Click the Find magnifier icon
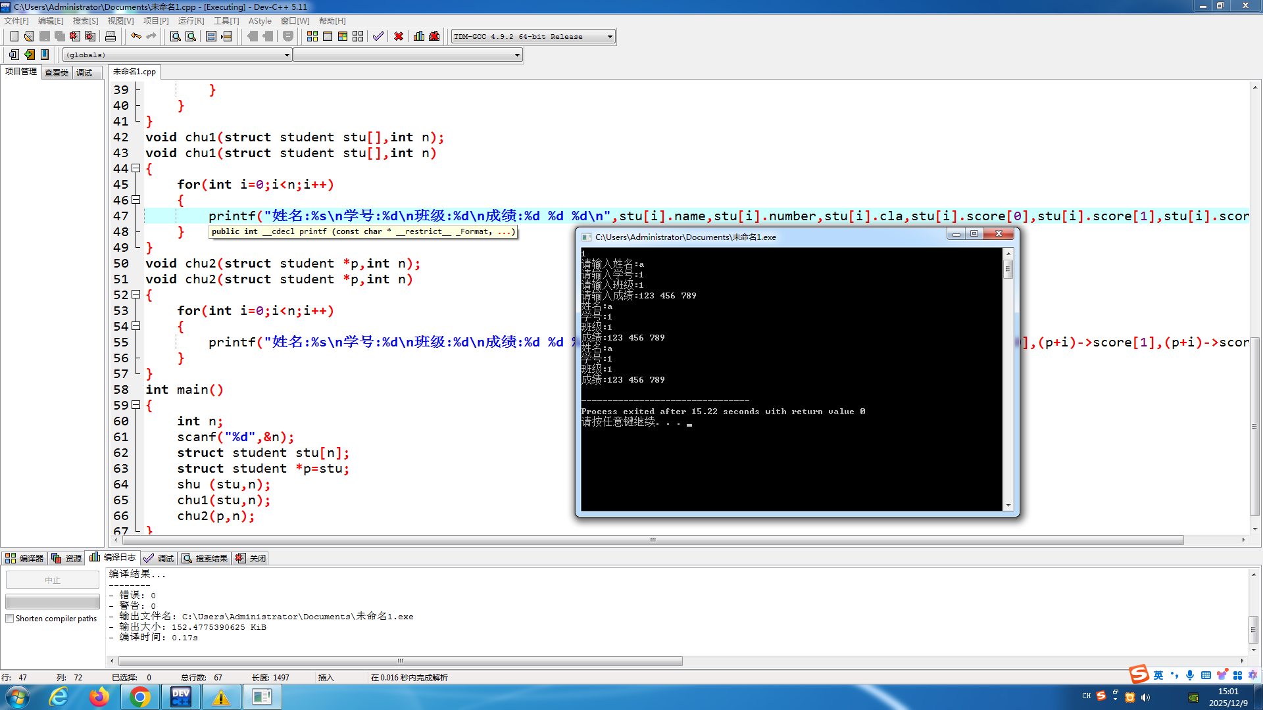 click(x=174, y=36)
